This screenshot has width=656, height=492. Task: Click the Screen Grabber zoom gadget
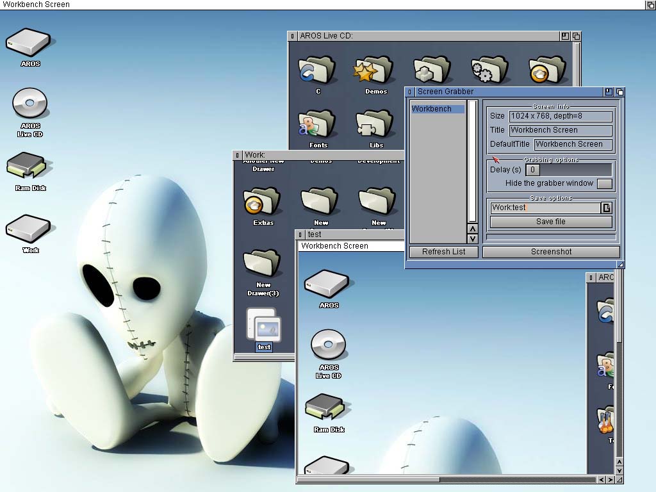pyautogui.click(x=609, y=92)
